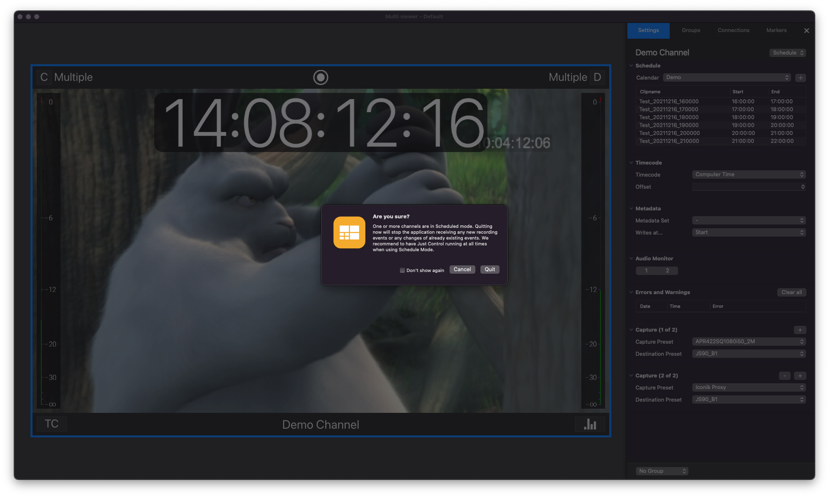Collapse the Audio Monitor section

[x=631, y=259]
